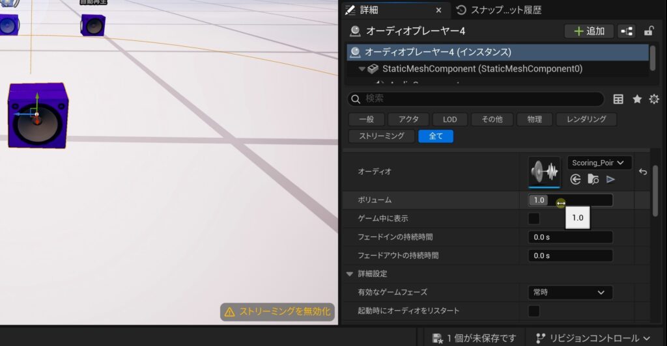This screenshot has width=667, height=346.
Task: Collapse the StaticMeshComponent tree node
Action: coord(362,68)
